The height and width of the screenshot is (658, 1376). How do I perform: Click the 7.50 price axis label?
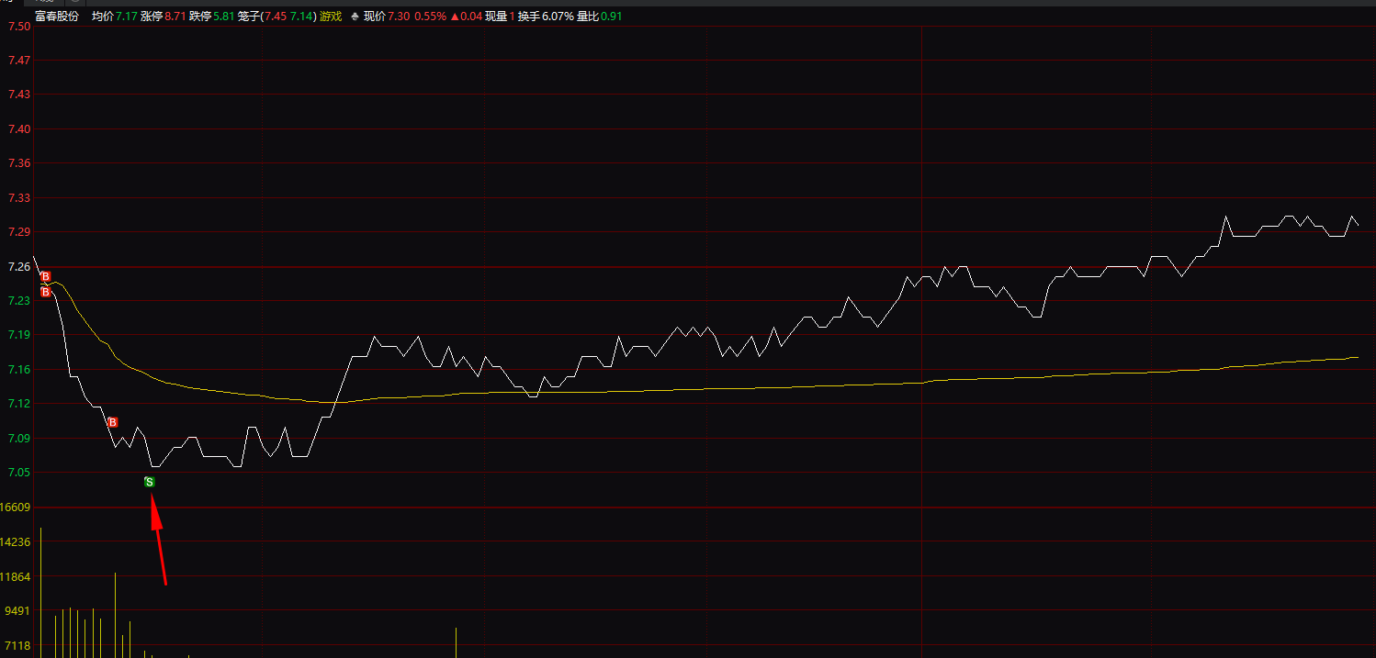pyautogui.click(x=18, y=27)
